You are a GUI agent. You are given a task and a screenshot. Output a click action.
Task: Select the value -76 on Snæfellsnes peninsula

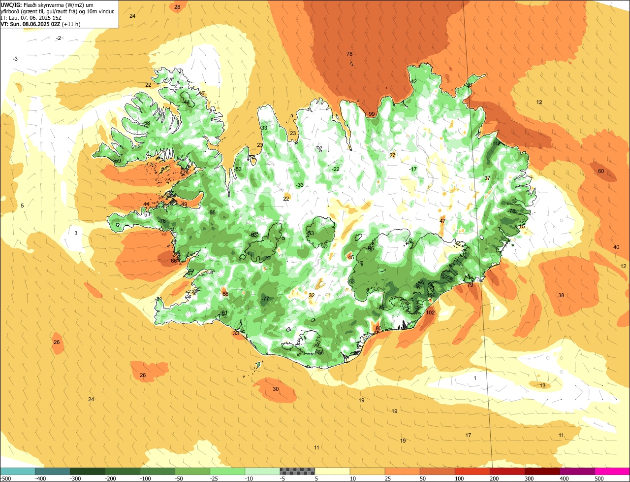click(162, 221)
